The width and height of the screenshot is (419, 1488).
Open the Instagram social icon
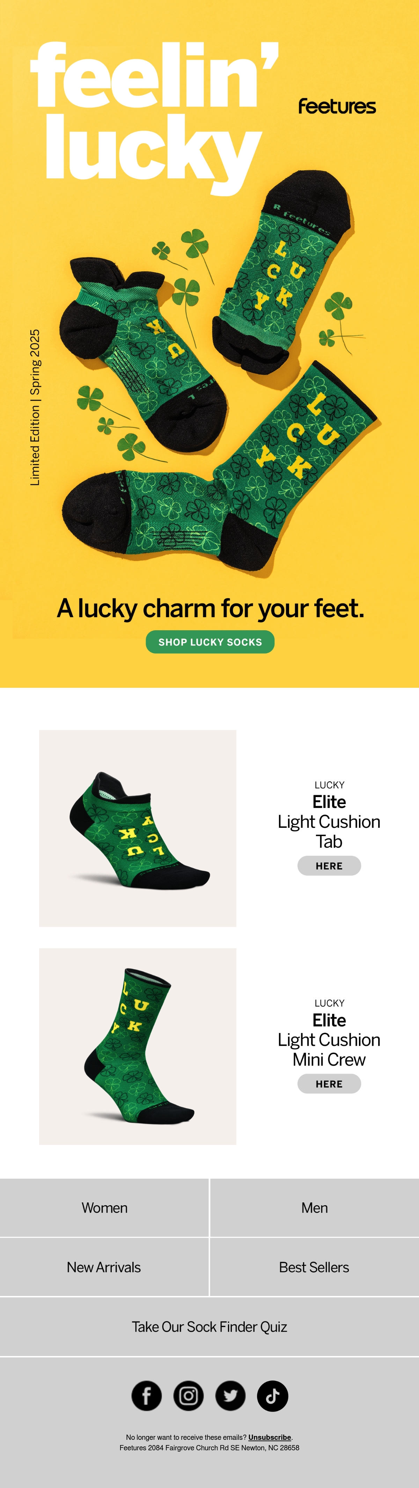[189, 1396]
